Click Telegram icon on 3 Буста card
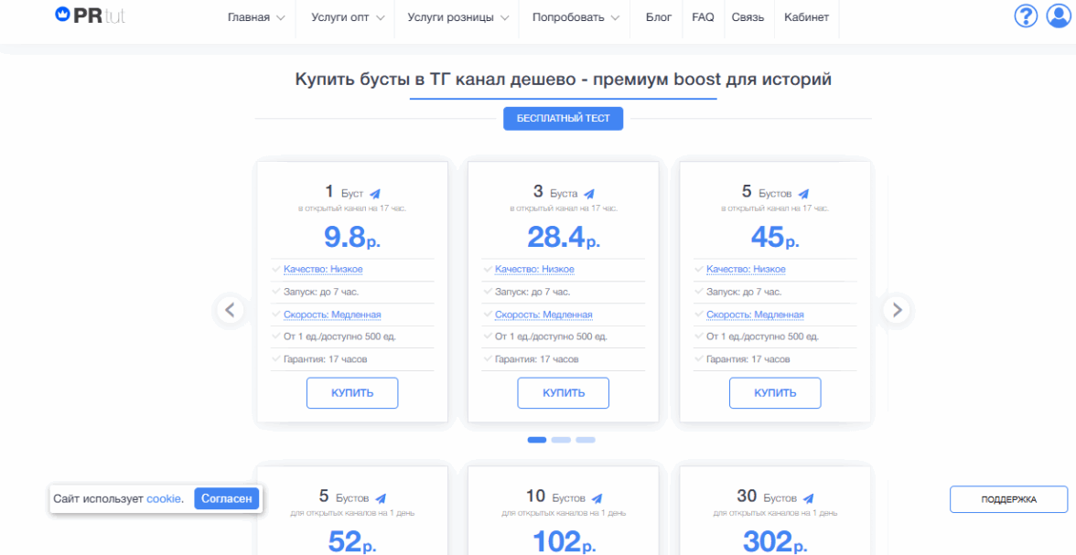 (589, 194)
